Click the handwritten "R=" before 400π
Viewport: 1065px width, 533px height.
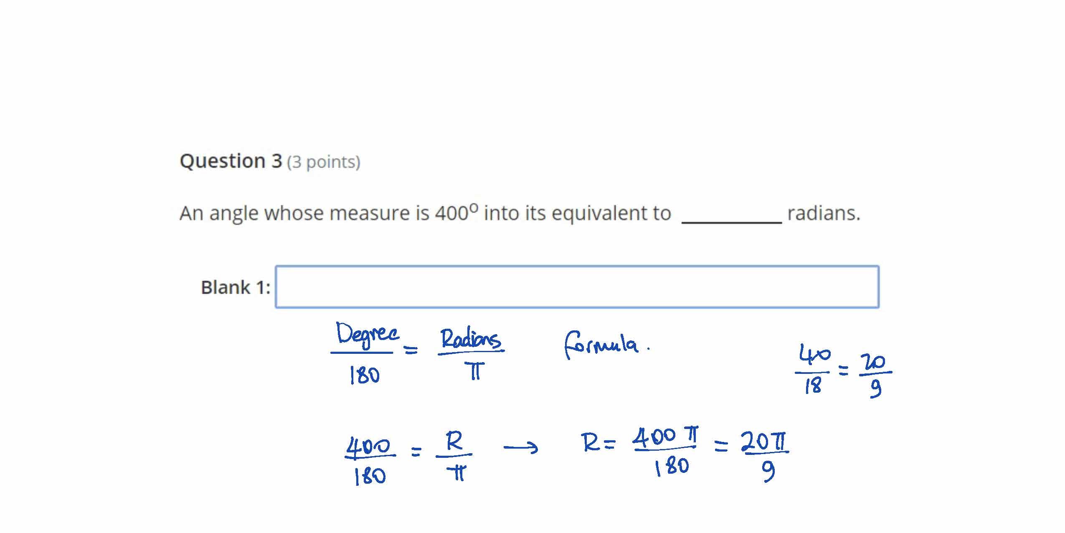597,443
